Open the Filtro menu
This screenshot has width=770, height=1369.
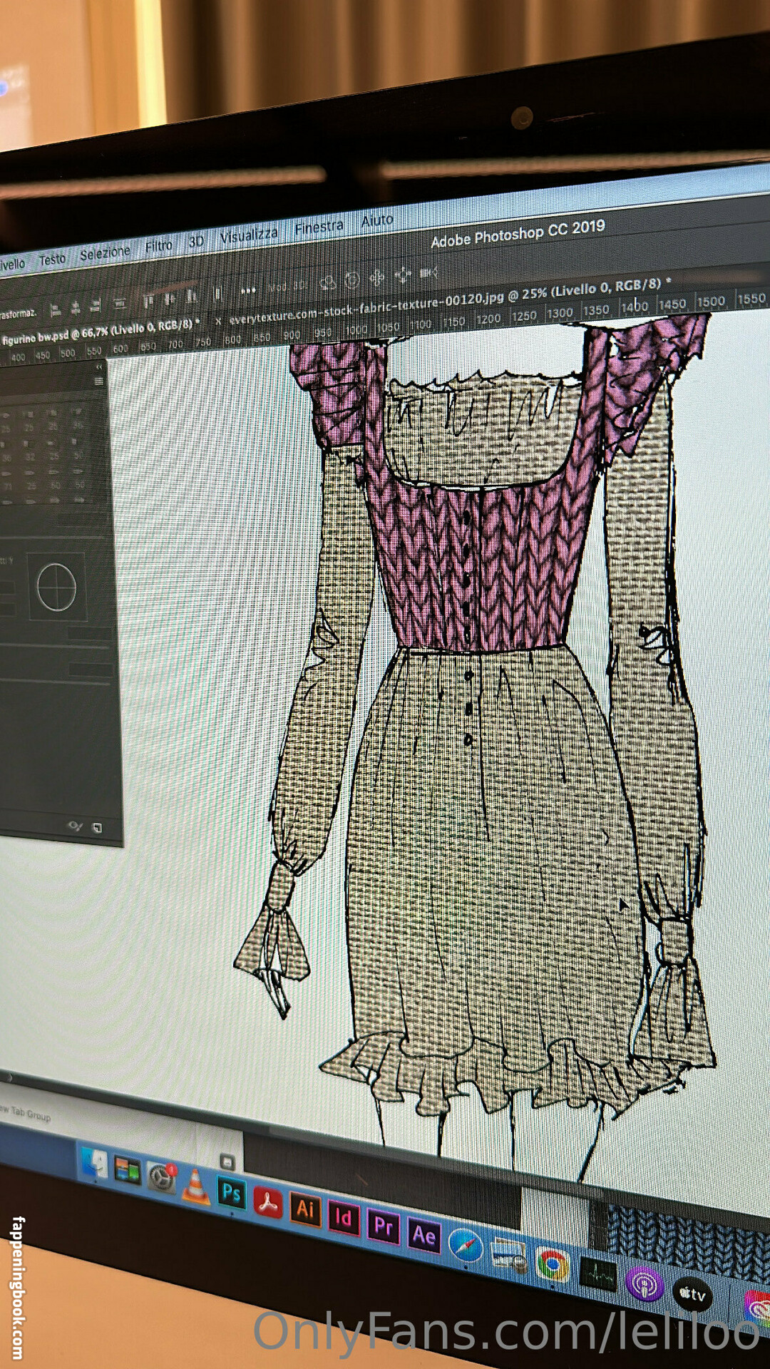[x=158, y=246]
